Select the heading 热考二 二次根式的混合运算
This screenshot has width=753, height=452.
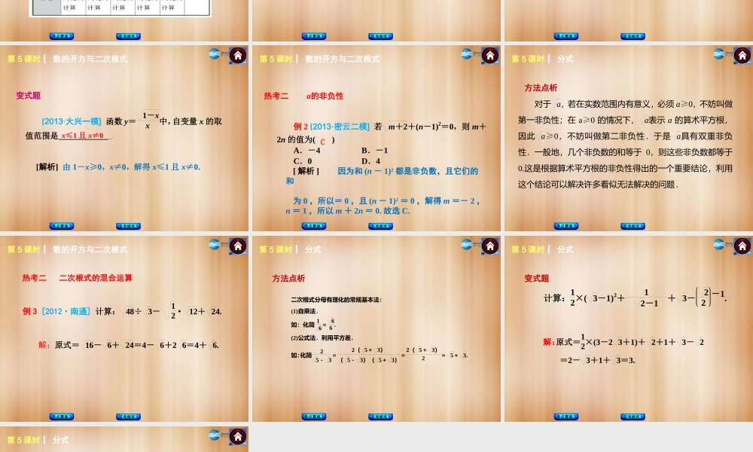(x=78, y=278)
